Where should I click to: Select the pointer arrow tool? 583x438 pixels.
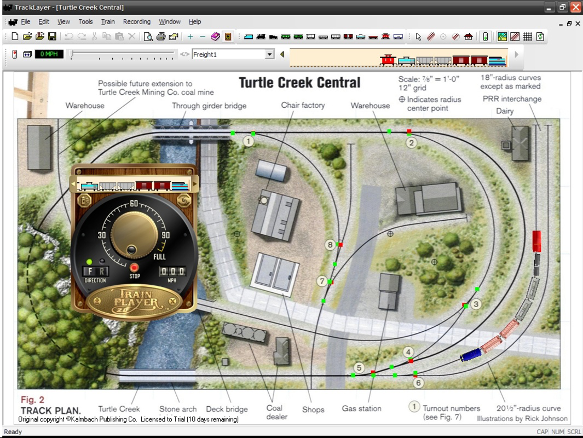click(x=419, y=37)
